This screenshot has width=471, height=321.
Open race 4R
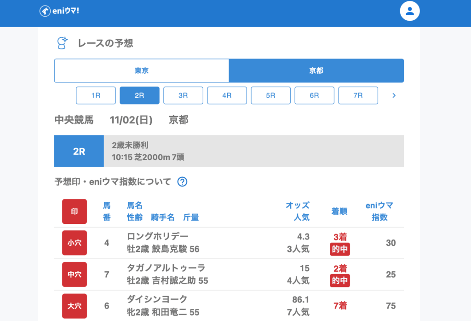pyautogui.click(x=227, y=95)
